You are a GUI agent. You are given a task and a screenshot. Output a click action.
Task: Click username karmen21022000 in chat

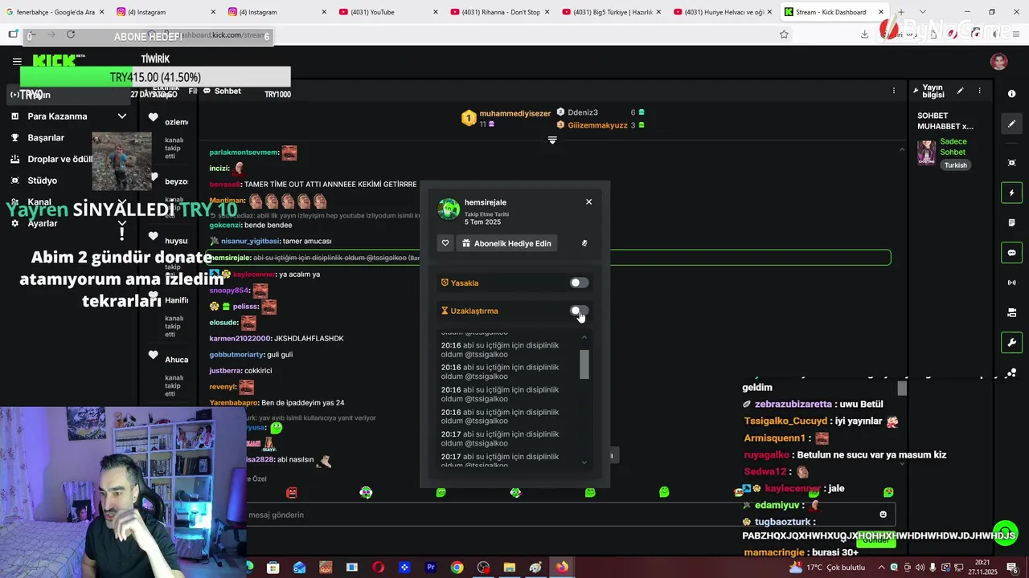click(x=240, y=338)
